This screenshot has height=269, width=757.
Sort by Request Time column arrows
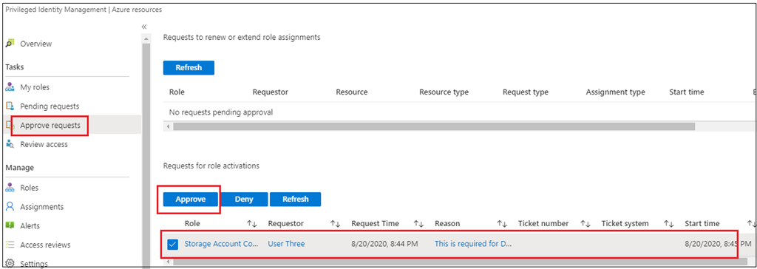pos(419,224)
